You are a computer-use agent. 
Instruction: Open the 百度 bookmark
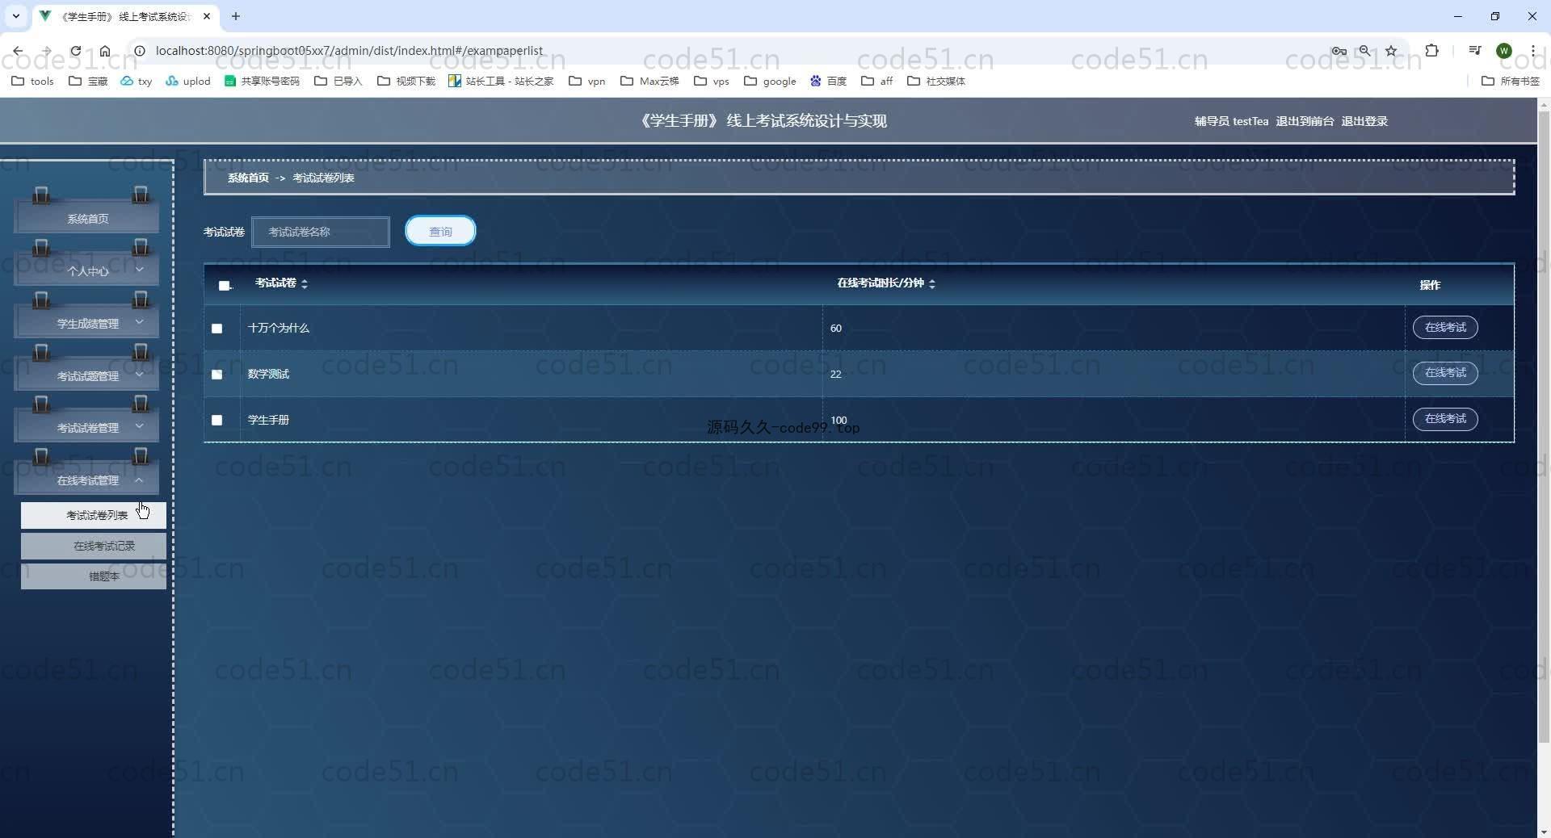pyautogui.click(x=828, y=81)
